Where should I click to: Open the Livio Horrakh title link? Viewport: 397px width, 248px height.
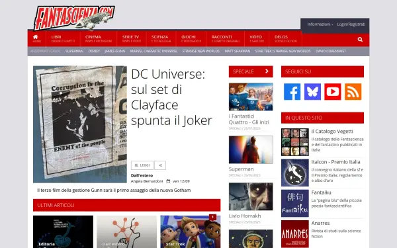tap(245, 216)
